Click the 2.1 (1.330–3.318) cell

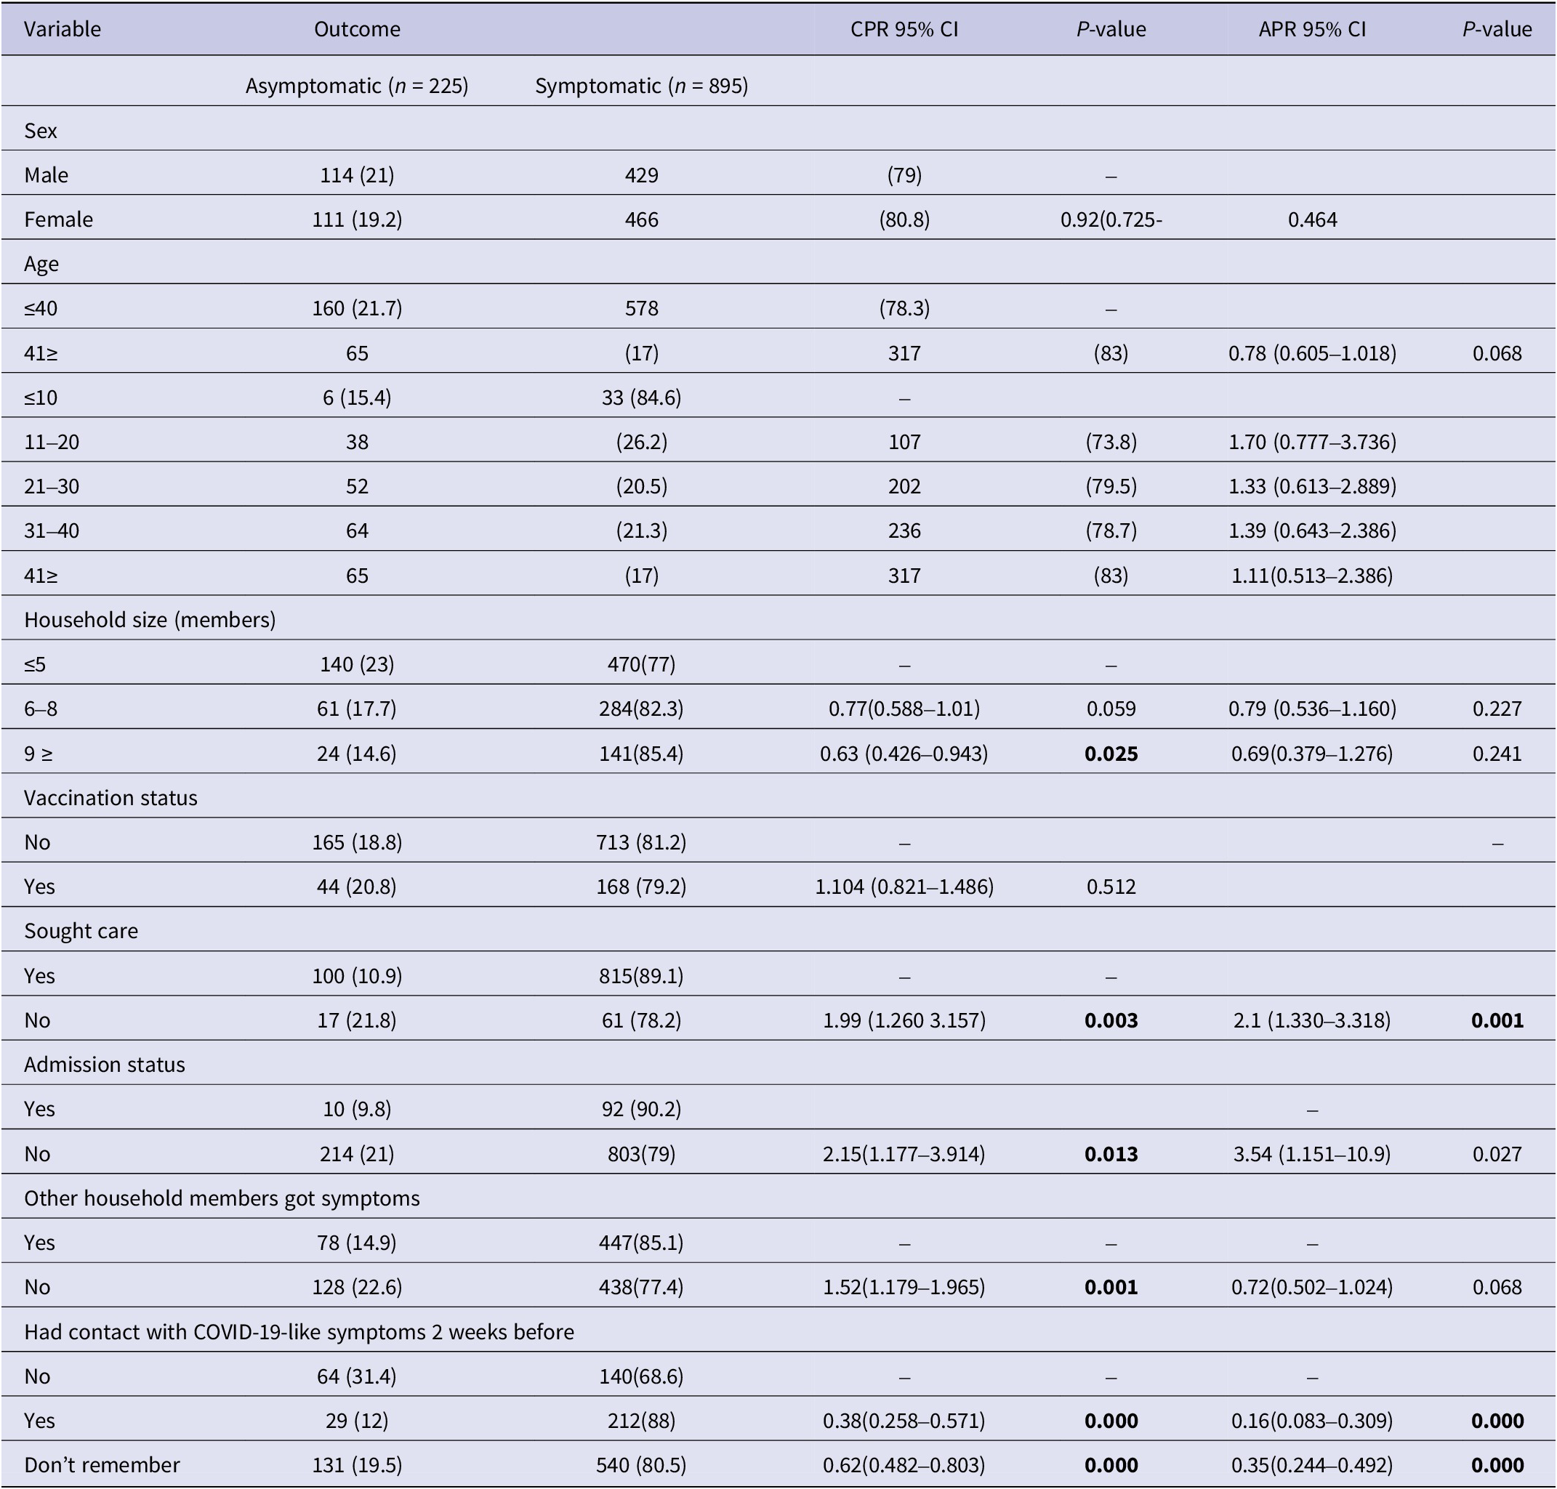(x=1313, y=1020)
